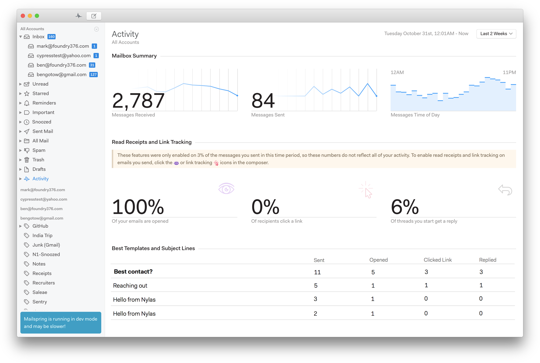Collapse the Inbox tree arrow

21,37
